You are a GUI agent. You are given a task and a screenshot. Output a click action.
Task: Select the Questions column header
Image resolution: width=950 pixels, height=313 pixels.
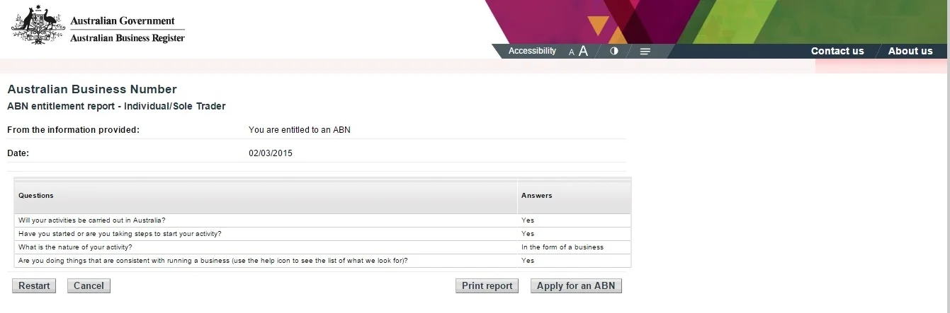click(265, 196)
